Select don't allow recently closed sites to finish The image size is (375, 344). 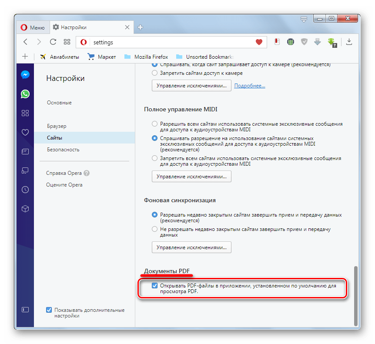pos(154,229)
